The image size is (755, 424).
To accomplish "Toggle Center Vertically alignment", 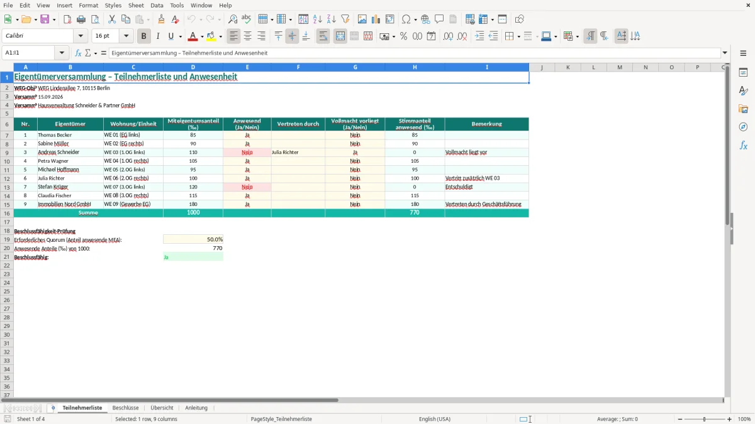I will coord(292,36).
